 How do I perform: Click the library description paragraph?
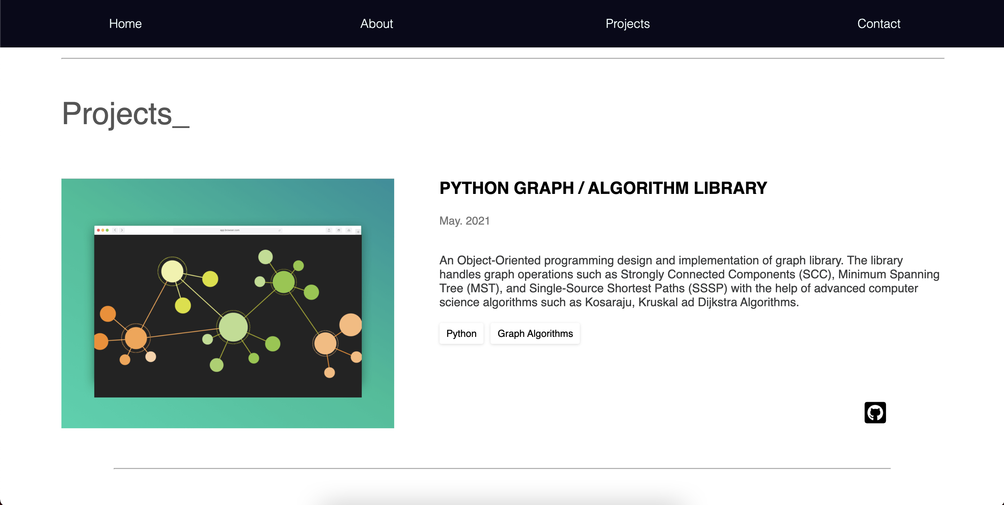(689, 281)
